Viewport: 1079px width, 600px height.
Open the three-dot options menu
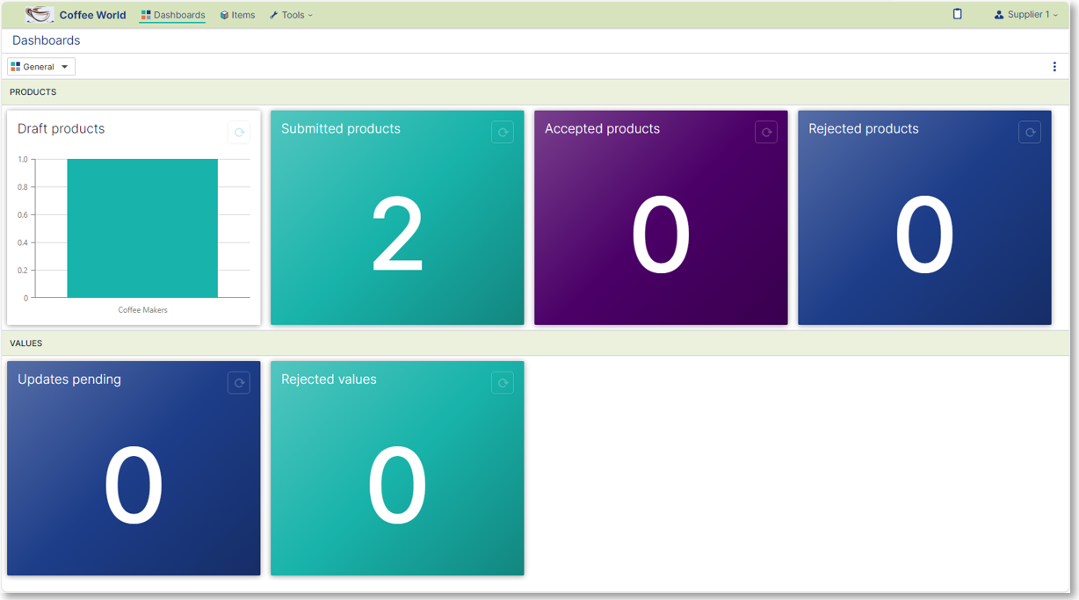1054,67
